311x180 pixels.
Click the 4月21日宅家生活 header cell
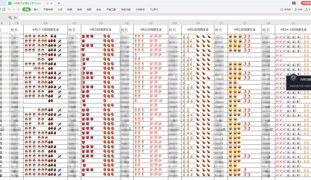[x=151, y=30]
